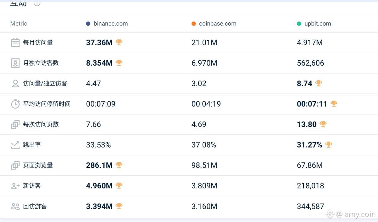Click the person icon beside 访问量/独立访客
Image resolution: width=378 pixels, height=222 pixels.
click(15, 84)
